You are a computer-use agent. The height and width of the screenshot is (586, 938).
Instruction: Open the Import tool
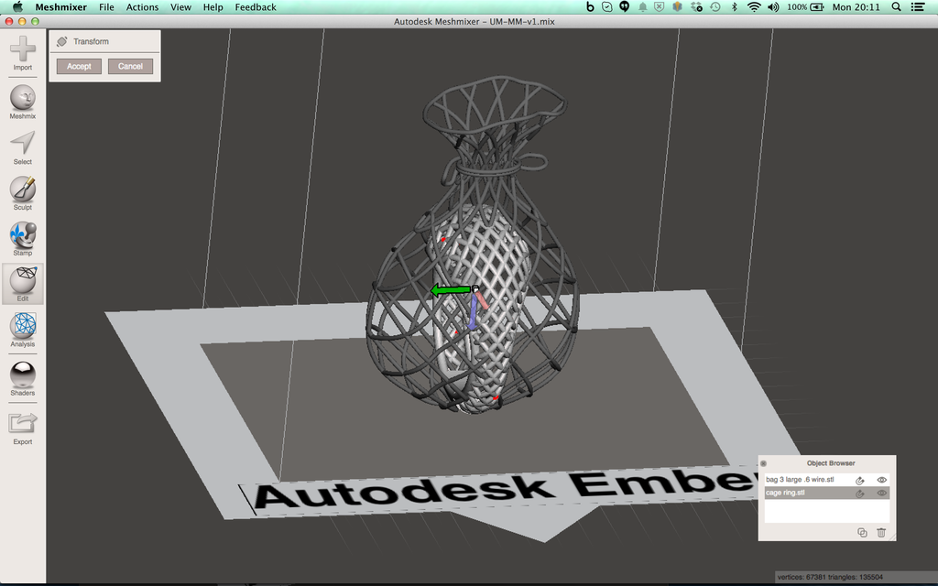click(x=22, y=53)
